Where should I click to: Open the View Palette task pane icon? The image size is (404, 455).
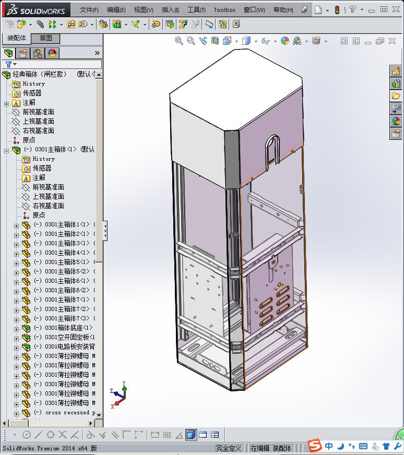point(396,109)
